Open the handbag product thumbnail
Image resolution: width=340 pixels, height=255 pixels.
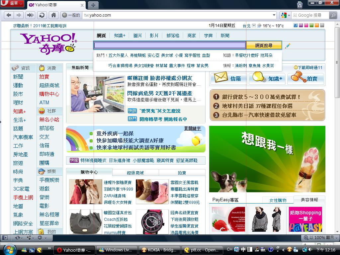[x=85, y=221]
